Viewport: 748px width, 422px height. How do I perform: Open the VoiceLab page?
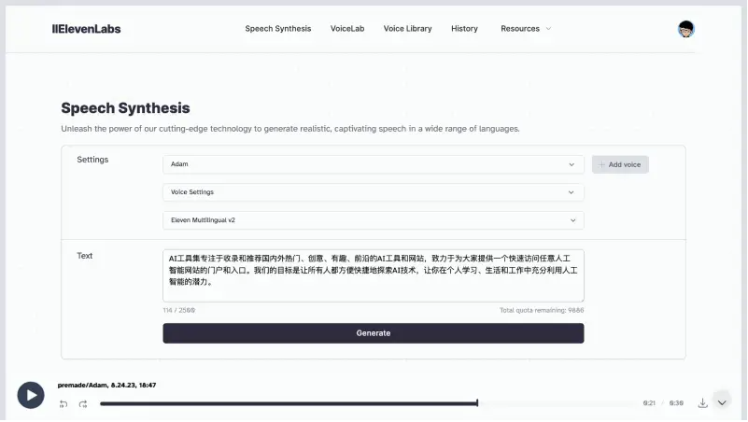pyautogui.click(x=347, y=29)
